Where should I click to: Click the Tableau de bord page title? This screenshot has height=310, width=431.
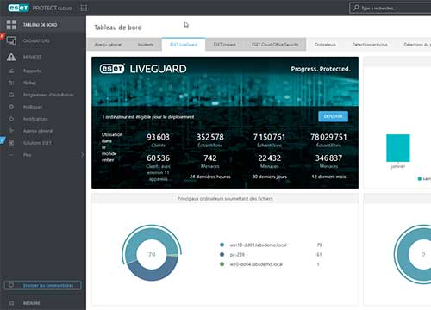point(118,28)
